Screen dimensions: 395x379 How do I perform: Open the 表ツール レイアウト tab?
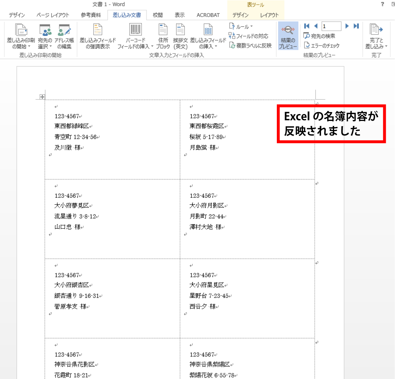click(x=269, y=15)
